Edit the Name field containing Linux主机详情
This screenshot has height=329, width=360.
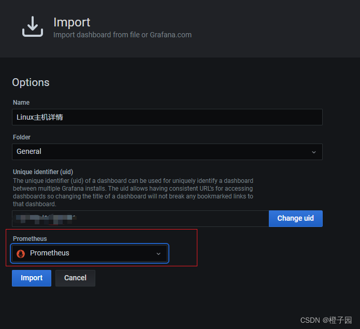(x=167, y=117)
